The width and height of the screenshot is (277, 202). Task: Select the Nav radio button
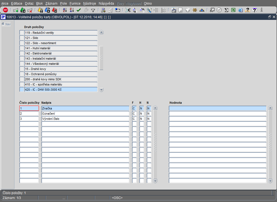coord(3,24)
